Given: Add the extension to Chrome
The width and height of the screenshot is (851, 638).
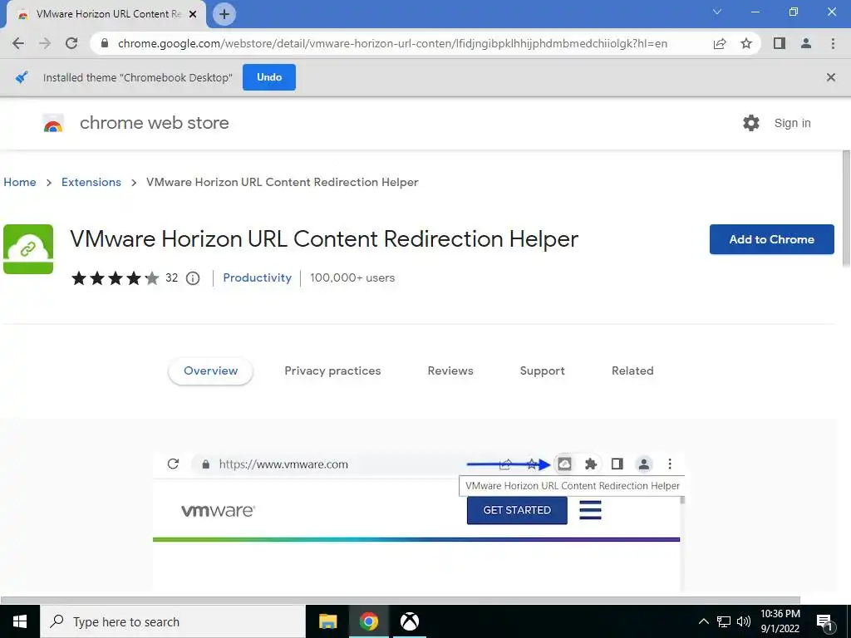Looking at the screenshot, I should click(772, 239).
